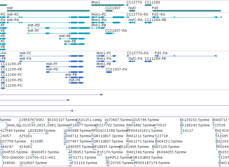Select EST 228587473662
229x167 pixels.
point(32,120)
